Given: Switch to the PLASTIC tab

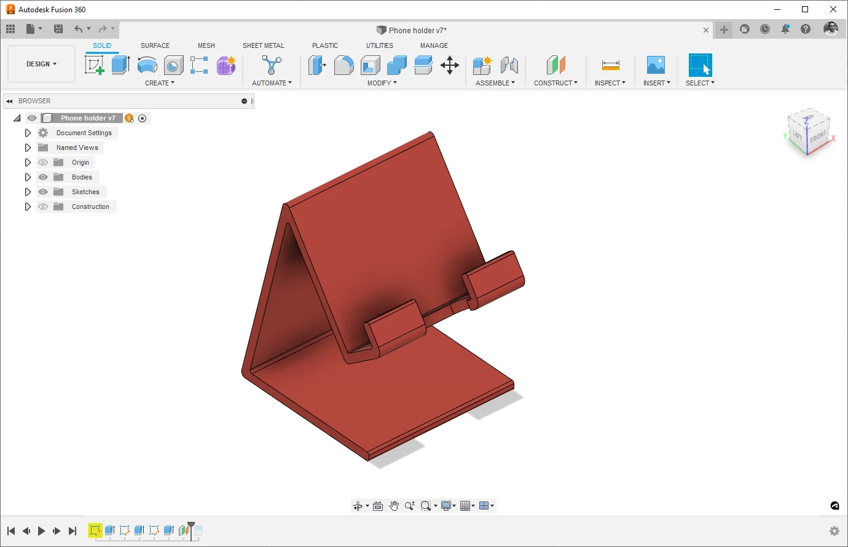Looking at the screenshot, I should [x=325, y=45].
